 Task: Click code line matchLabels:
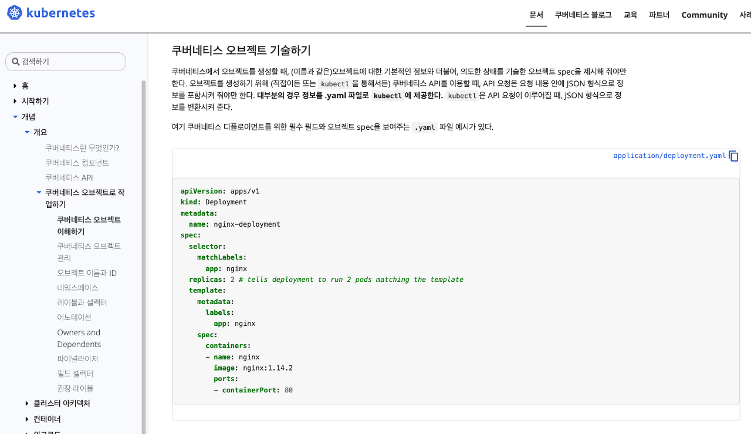tap(222, 257)
